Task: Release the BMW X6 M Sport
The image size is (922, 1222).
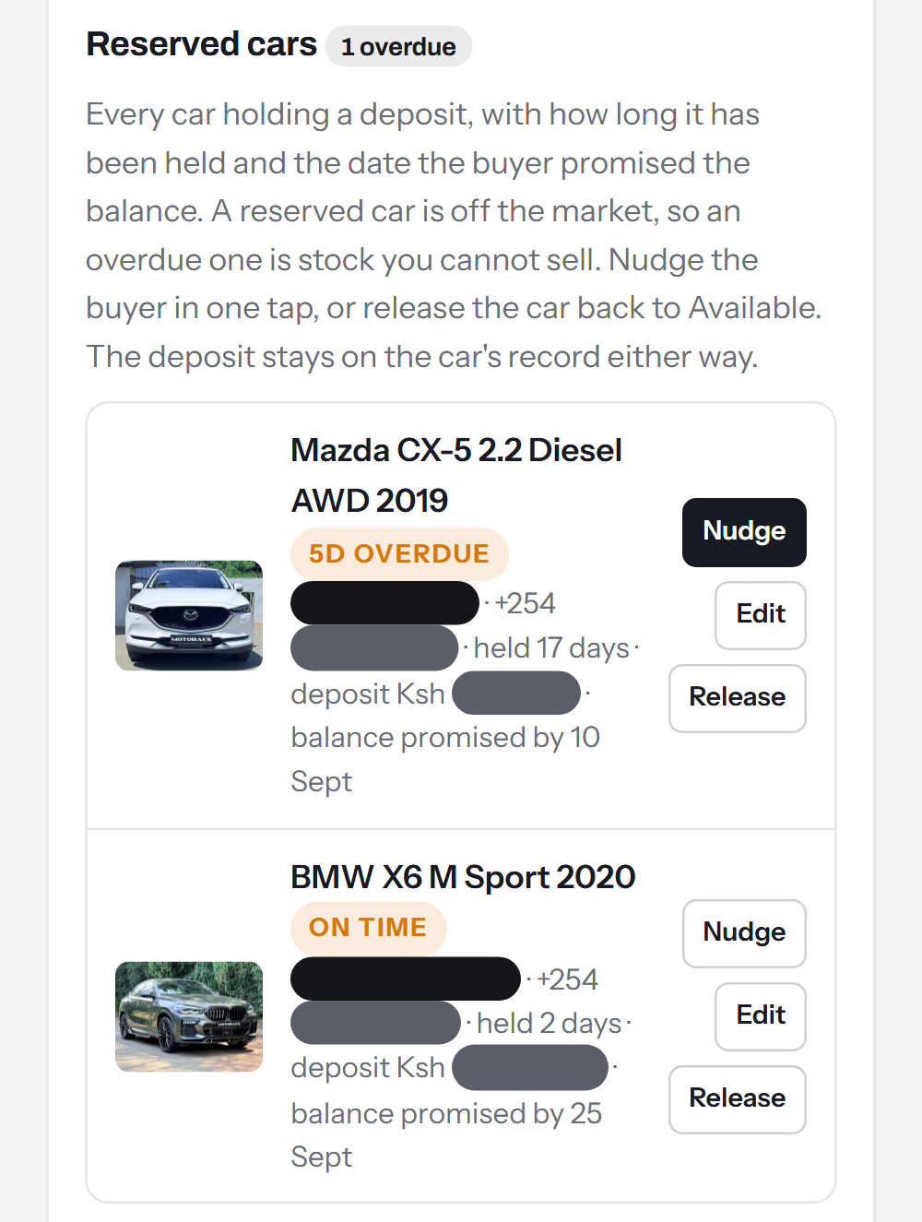Action: (x=738, y=1099)
